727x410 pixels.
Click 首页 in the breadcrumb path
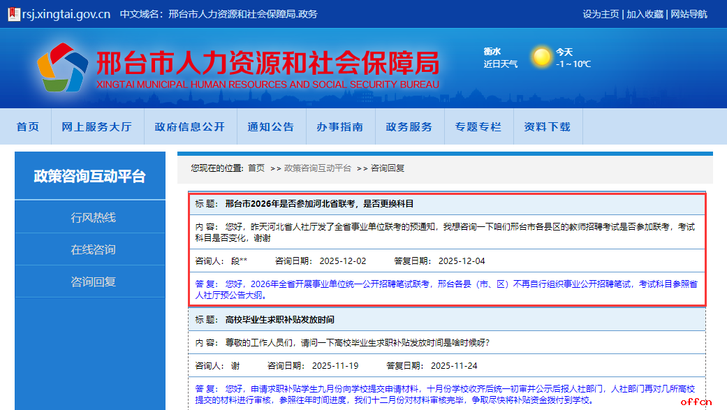[x=256, y=168]
